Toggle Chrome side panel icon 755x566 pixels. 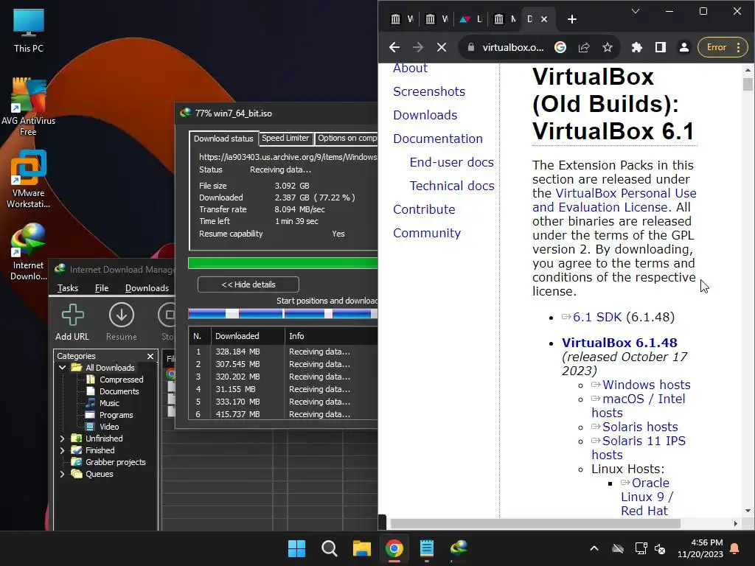click(660, 47)
